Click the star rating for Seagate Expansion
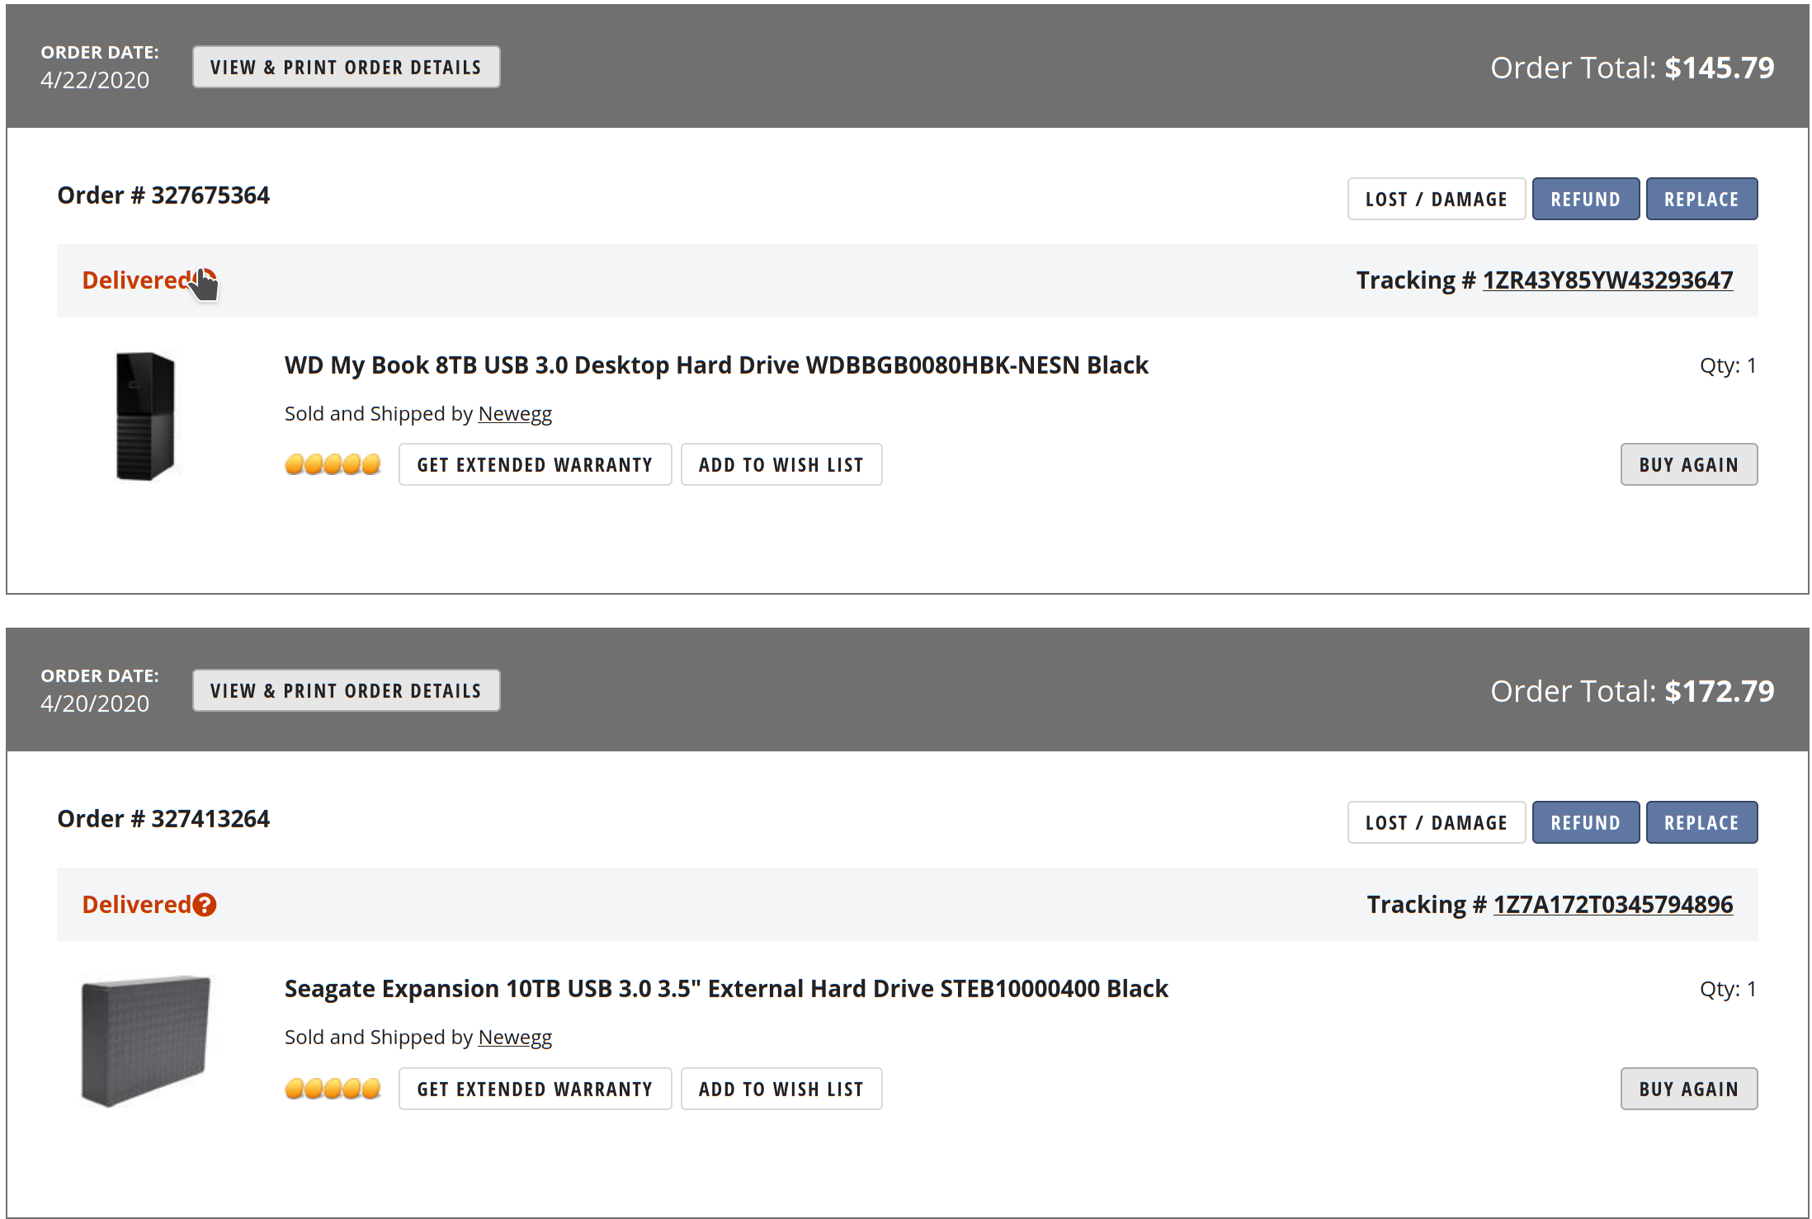Viewport: 1812px width, 1219px height. 333,1089
